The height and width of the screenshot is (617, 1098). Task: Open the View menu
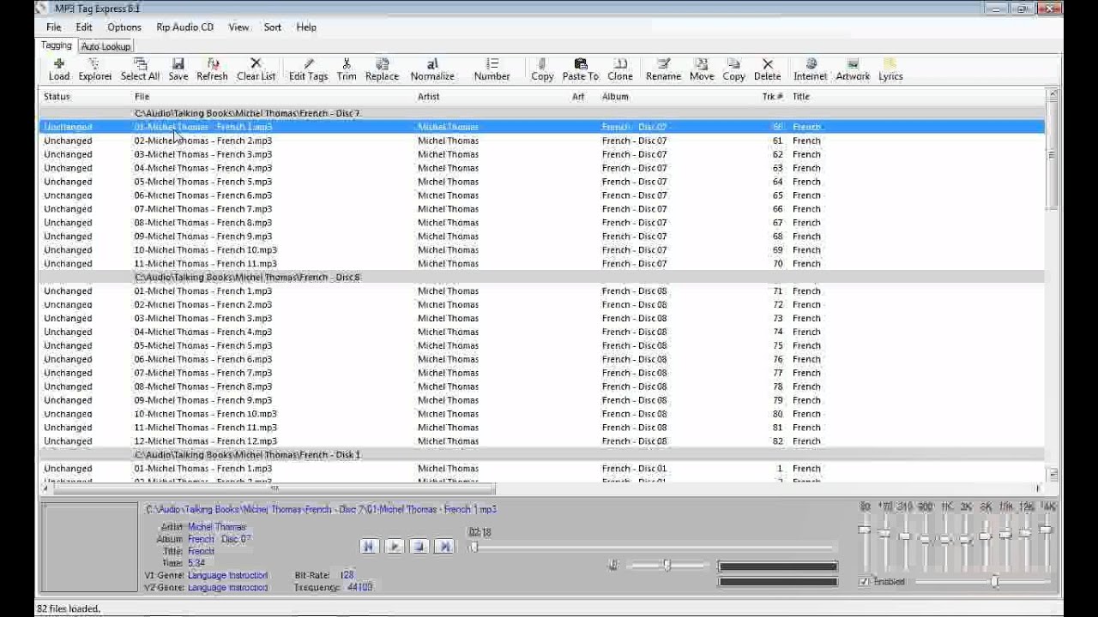[238, 27]
